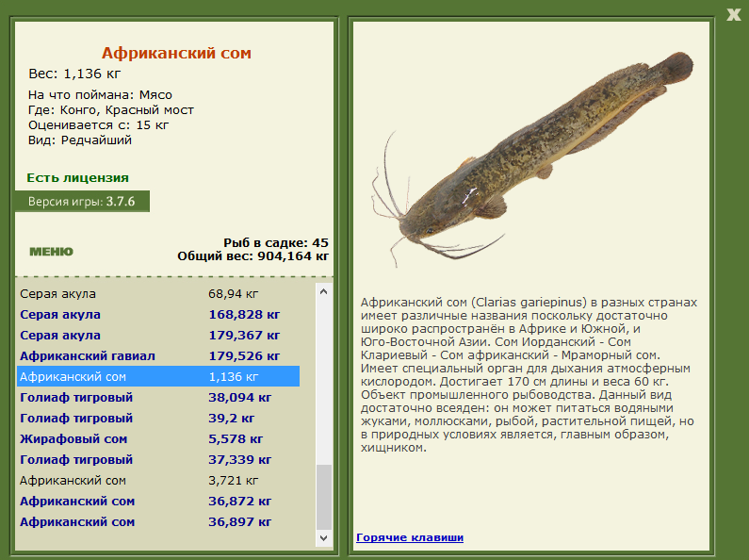Close the fish info window with X

click(734, 15)
